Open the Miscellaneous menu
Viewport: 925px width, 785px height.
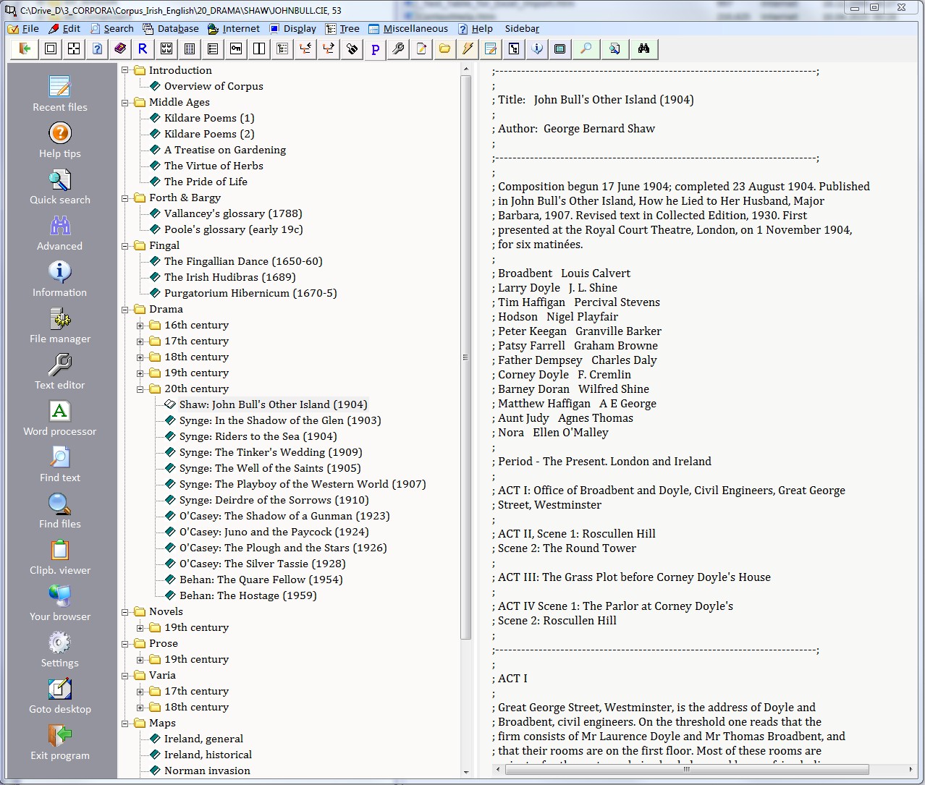point(408,29)
